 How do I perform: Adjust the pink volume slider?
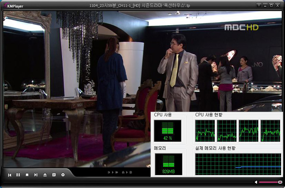[x=270, y=182]
